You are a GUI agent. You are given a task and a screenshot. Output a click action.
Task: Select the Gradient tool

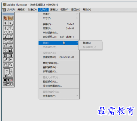click(11, 56)
